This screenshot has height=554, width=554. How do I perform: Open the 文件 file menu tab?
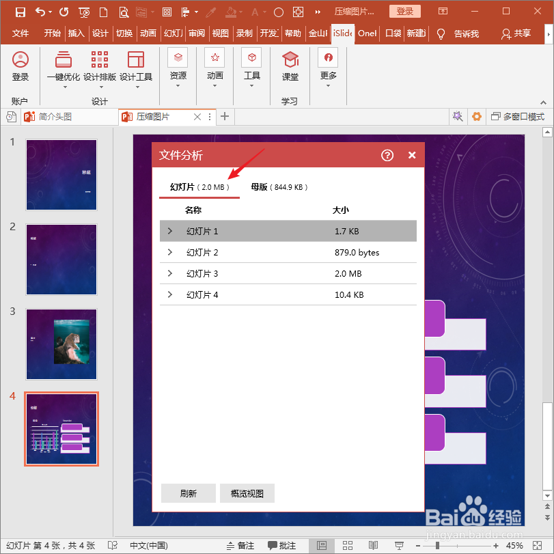coord(20,33)
